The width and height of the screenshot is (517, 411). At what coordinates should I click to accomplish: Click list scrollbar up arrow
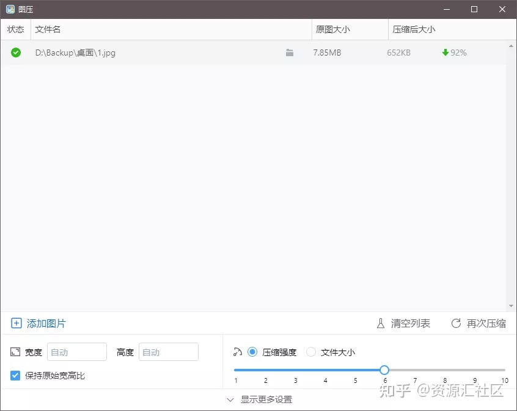[511, 46]
